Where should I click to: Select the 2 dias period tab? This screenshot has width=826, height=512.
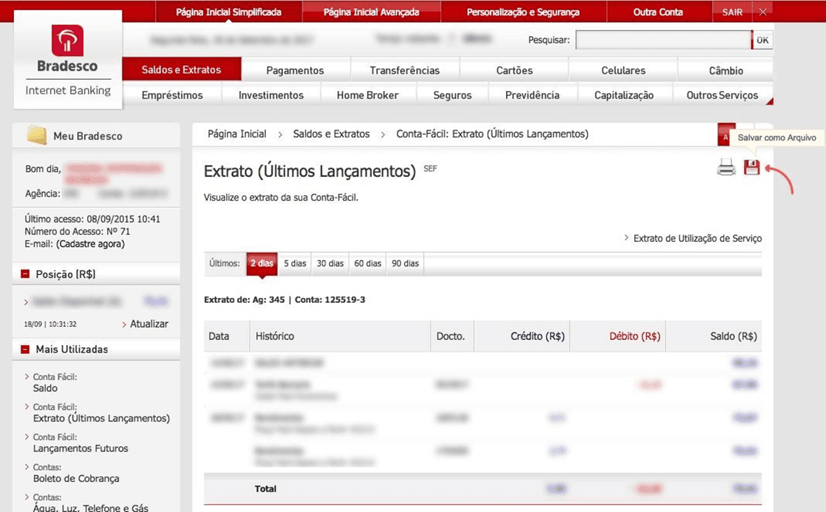(x=261, y=264)
